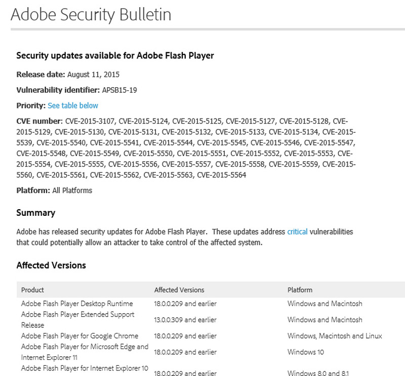Image resolution: width=405 pixels, height=376 pixels.
Task: Select the "Adobe Flash Player for Google Chrome" cell
Action: (79, 335)
